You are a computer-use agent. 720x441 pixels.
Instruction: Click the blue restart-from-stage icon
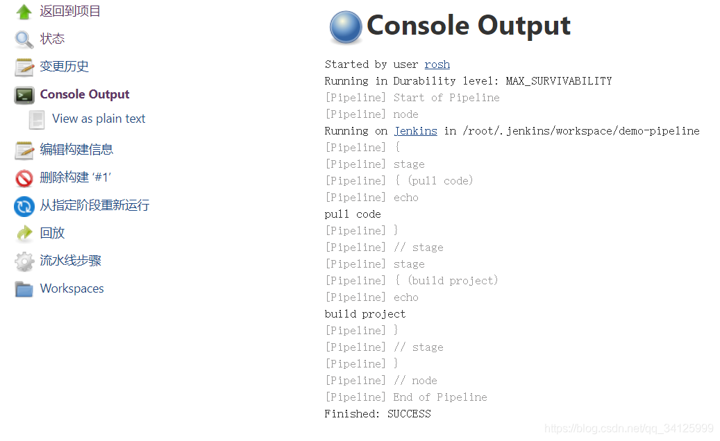click(x=24, y=206)
